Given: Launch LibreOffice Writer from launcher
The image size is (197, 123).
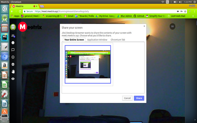Looking at the screenshot, I should [5, 103].
